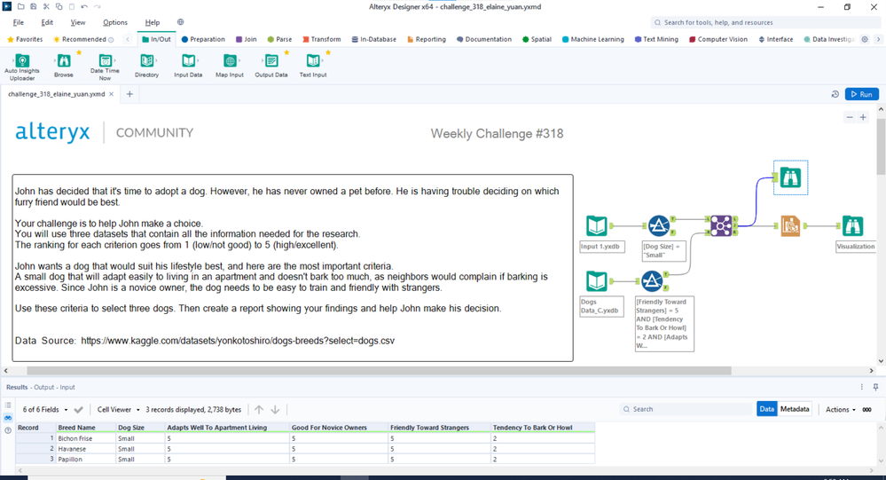Screen dimensions: 886x480
Task: Pin the Results window
Action: 875,387
